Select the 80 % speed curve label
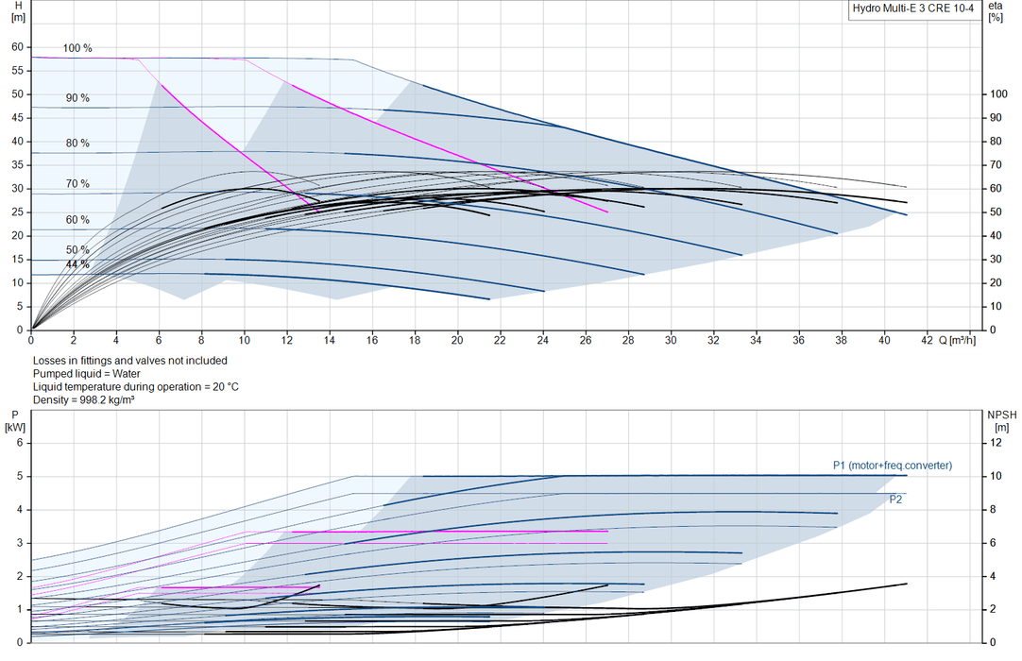 pyautogui.click(x=77, y=143)
